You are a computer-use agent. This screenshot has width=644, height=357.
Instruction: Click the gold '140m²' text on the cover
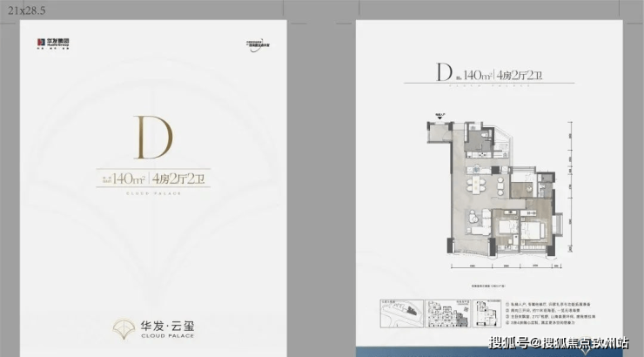click(129, 178)
